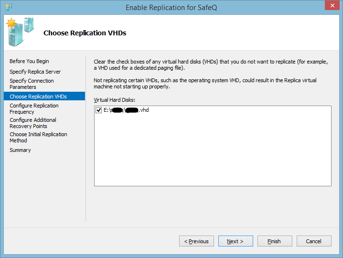Screen dimensions: 343x258
Task: Jump to Configure Replication Frequency step
Action: (34, 108)
